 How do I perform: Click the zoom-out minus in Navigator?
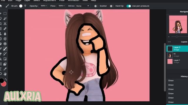click(x=169, y=37)
